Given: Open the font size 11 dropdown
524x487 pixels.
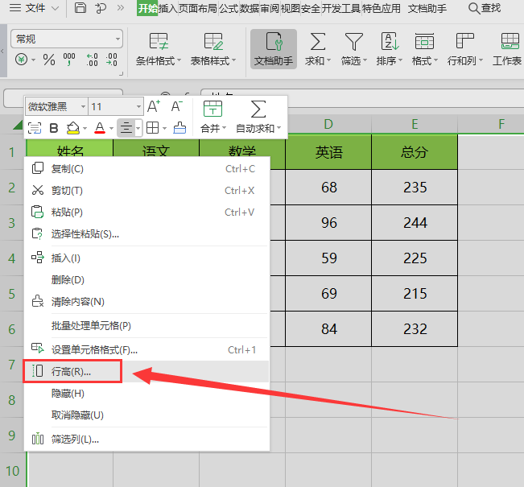Looking at the screenshot, I should click(139, 106).
